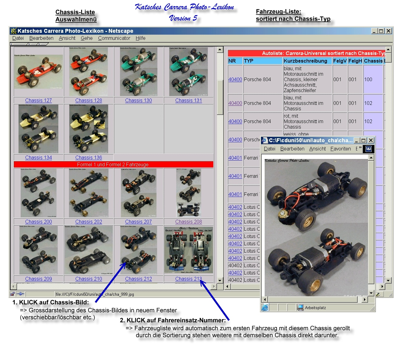Image resolution: width=402 pixels, height=348 pixels.
Task: Click the Chassis 130 green chassis thumbnail
Action: [x=139, y=72]
